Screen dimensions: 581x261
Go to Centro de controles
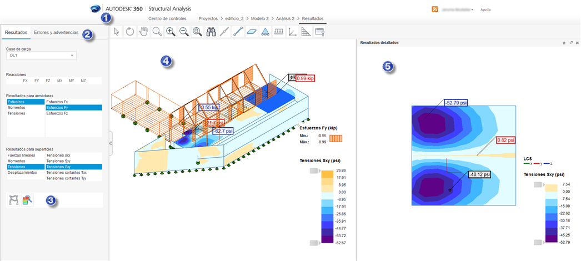coord(167,19)
